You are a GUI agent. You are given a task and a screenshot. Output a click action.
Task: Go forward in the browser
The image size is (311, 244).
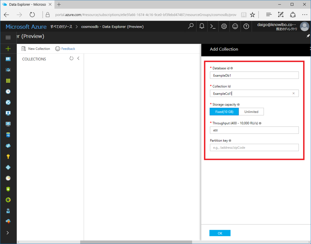[19, 15]
